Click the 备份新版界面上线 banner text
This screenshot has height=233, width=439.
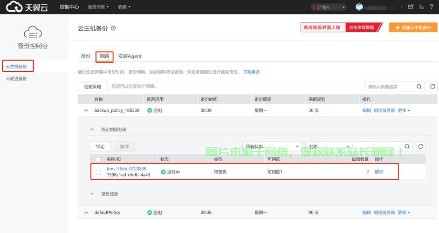pos(322,27)
